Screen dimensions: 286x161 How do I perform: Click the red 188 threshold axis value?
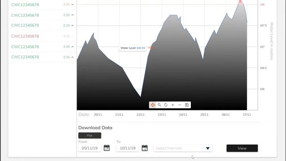[262, 4]
